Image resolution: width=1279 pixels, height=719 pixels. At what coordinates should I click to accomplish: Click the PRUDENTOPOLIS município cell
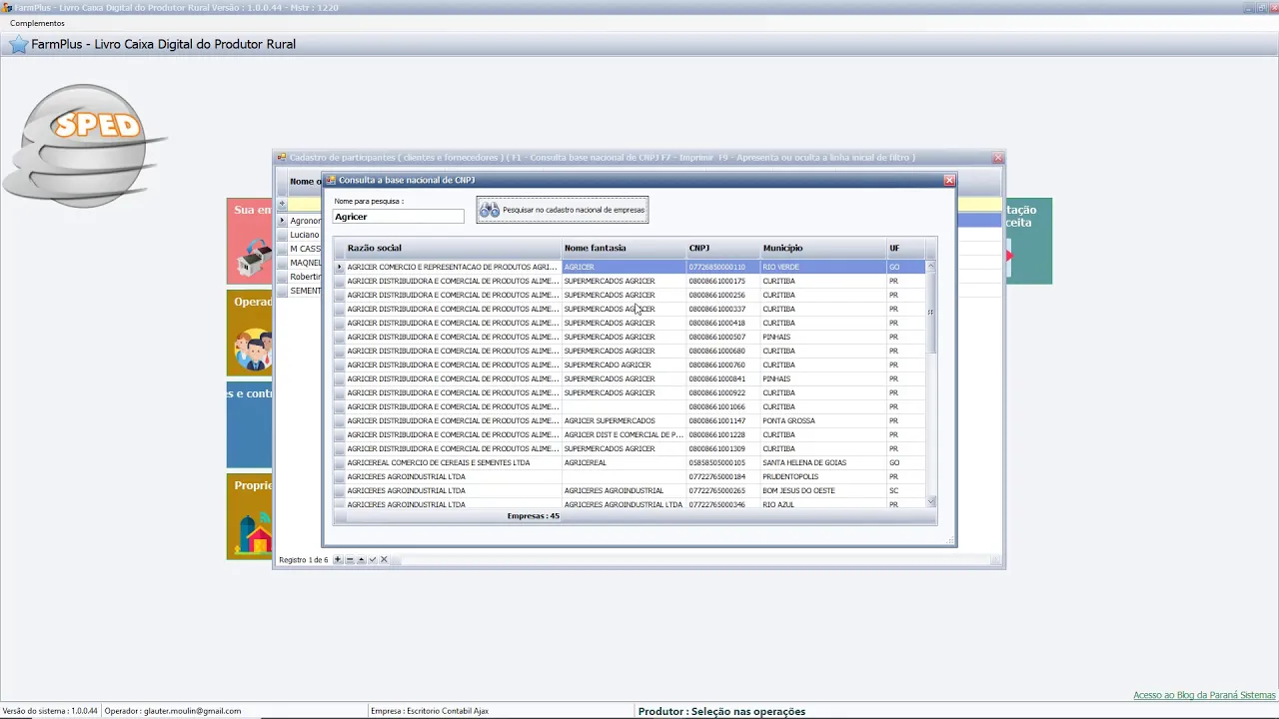coord(823,476)
